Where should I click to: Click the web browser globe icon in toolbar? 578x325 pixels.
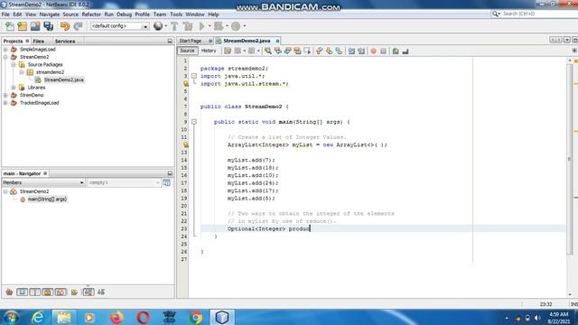click(x=158, y=26)
